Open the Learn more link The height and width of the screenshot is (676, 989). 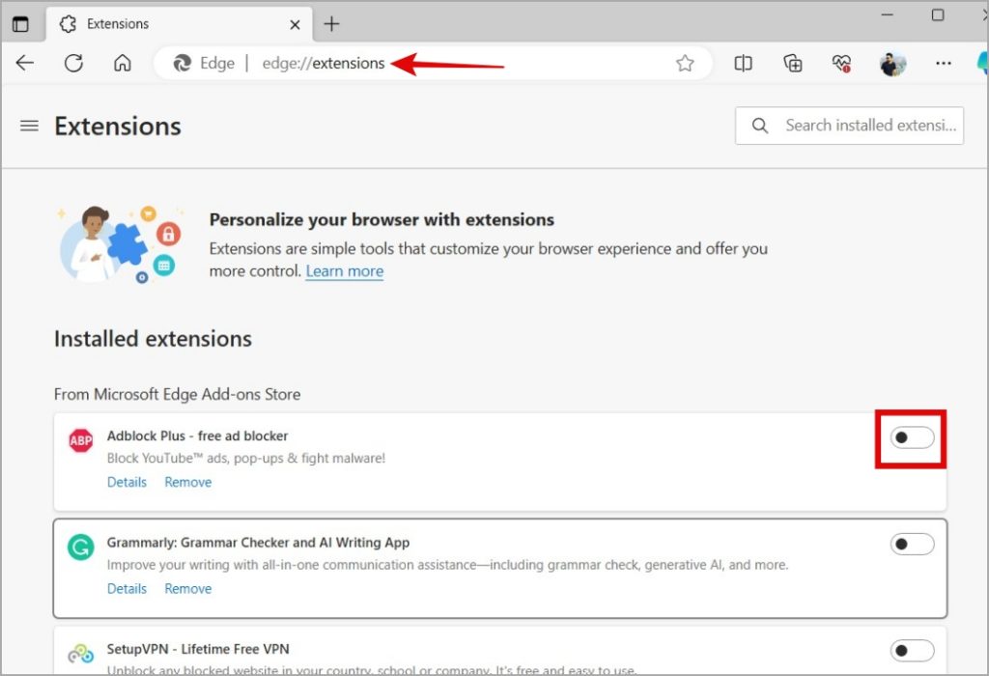[345, 271]
